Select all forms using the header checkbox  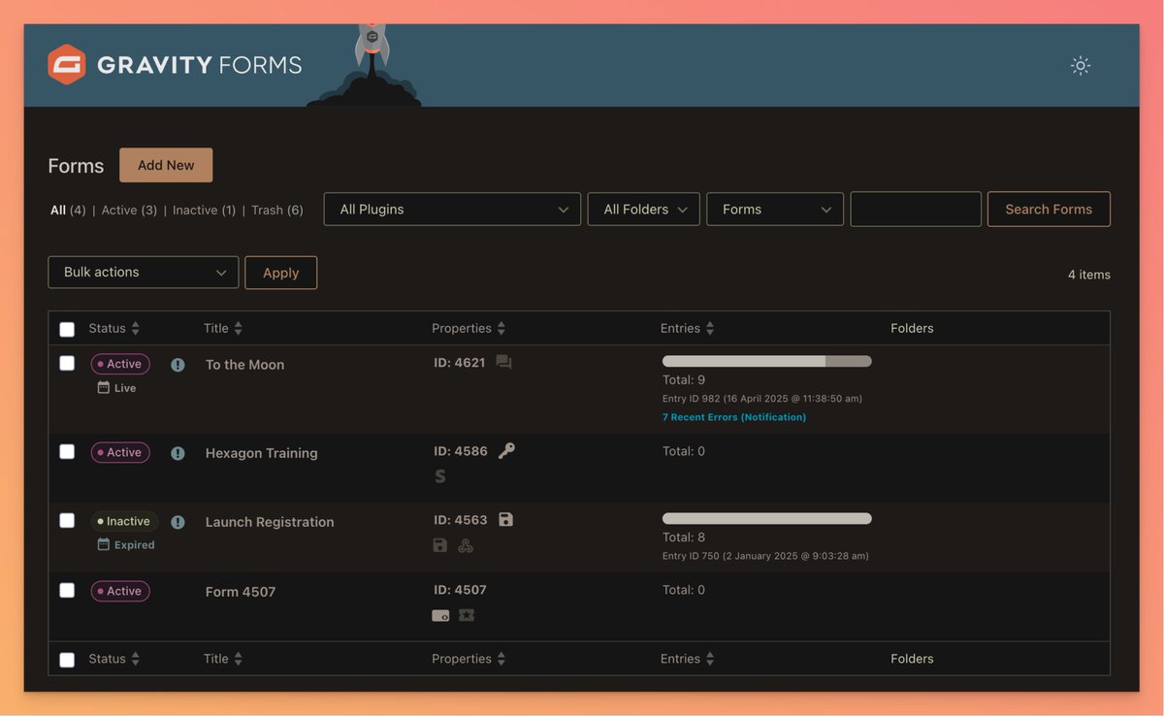pos(66,328)
